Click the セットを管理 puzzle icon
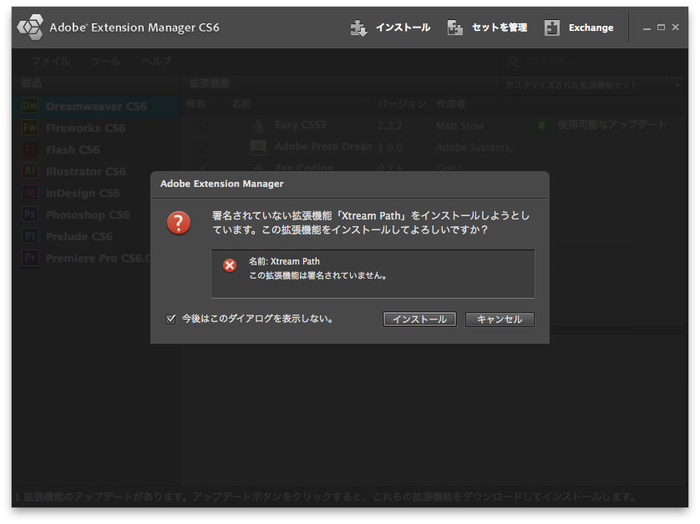700x524 pixels. 455,28
